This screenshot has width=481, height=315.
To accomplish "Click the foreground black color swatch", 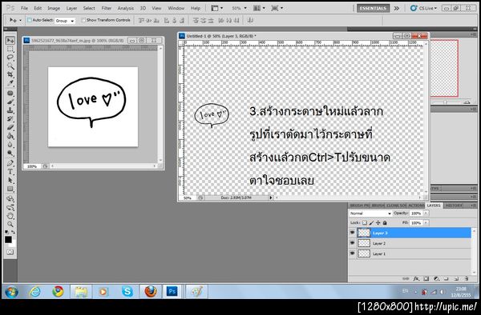I will 8,240.
